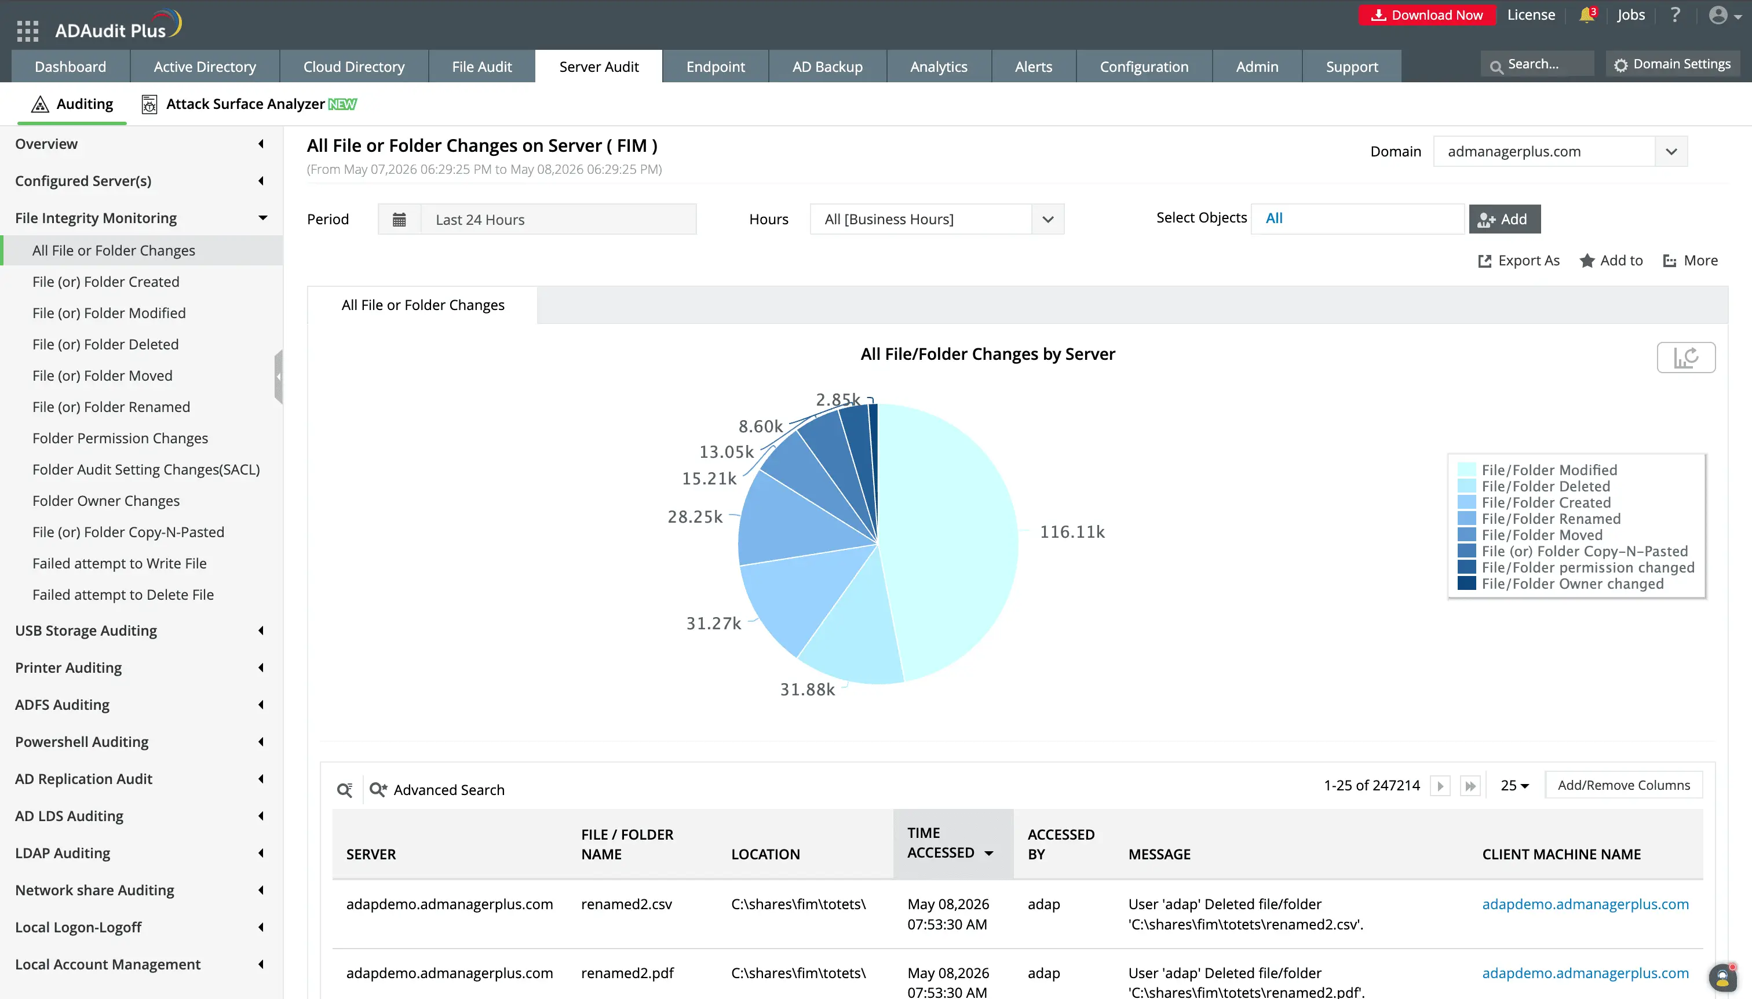The image size is (1752, 999).
Task: Open the Jobs link
Action: pos(1630,15)
